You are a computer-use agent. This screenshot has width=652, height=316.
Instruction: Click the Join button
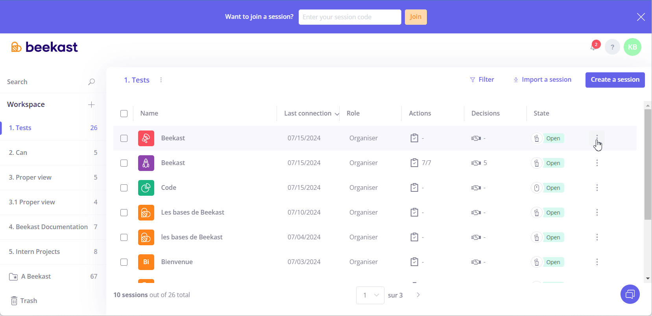pos(416,17)
